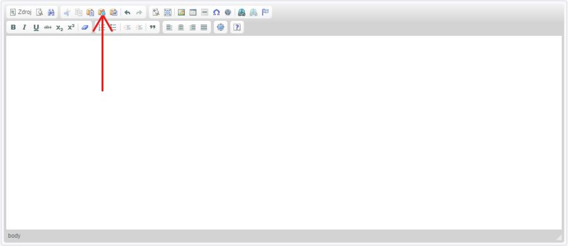The image size is (568, 246).
Task: Center align the text
Action: [180, 27]
